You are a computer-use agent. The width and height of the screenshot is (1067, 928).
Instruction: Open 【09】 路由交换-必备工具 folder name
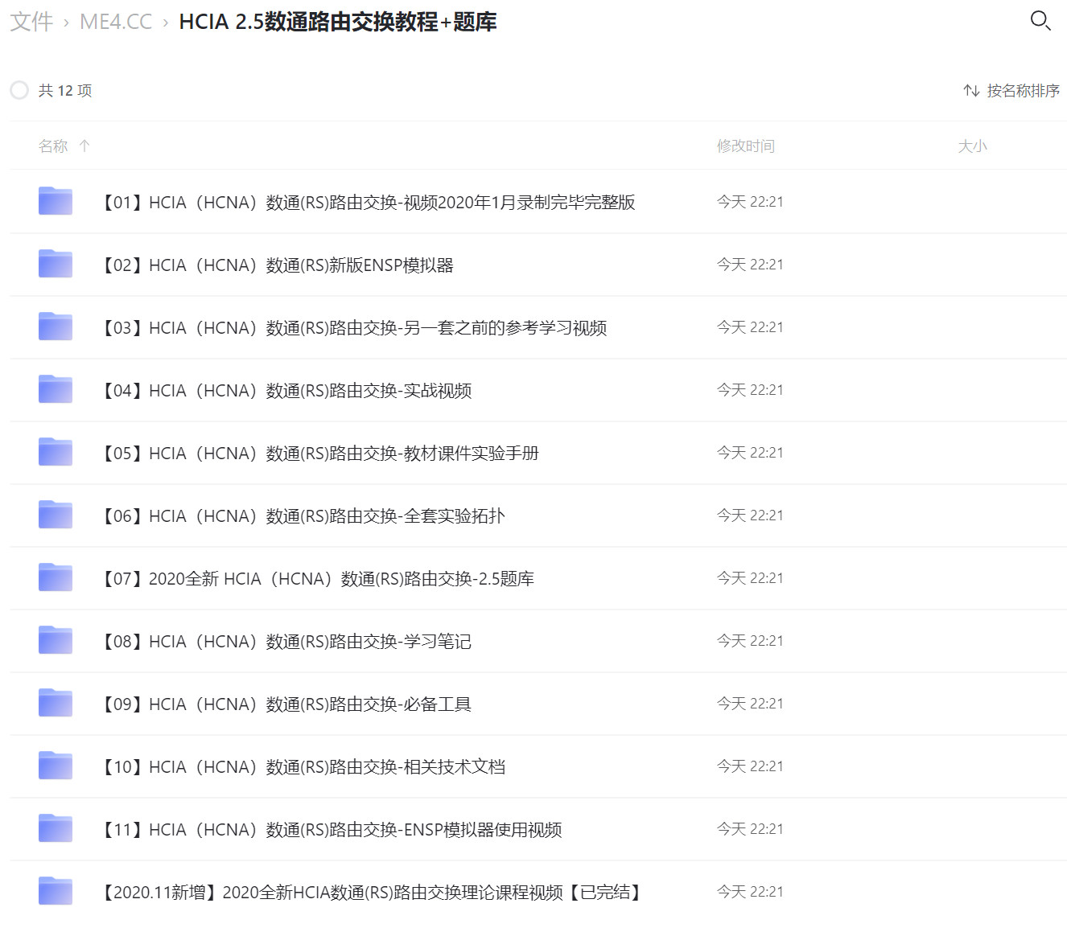(285, 704)
